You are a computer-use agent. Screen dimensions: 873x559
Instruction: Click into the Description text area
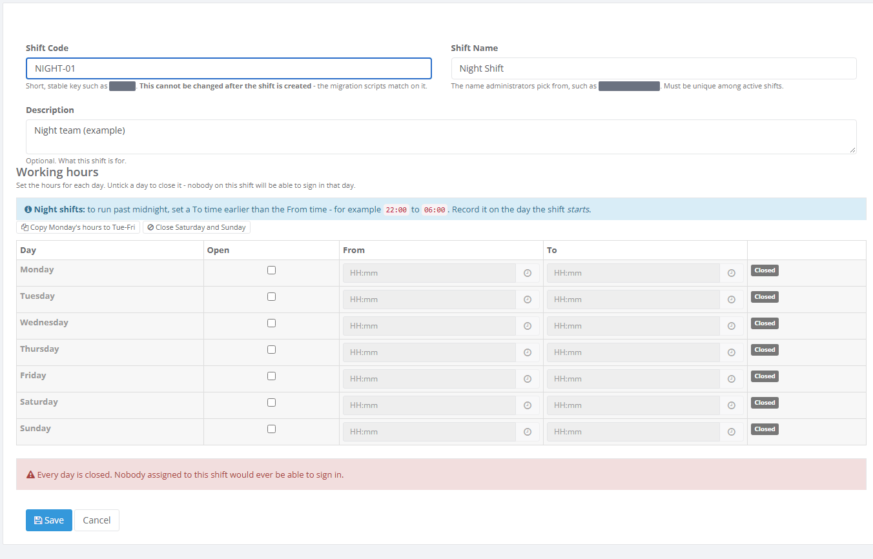[441, 137]
